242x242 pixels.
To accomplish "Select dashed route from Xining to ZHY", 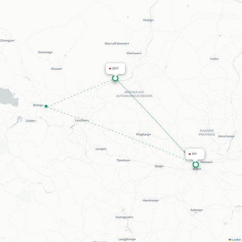I will pos(80,92).
